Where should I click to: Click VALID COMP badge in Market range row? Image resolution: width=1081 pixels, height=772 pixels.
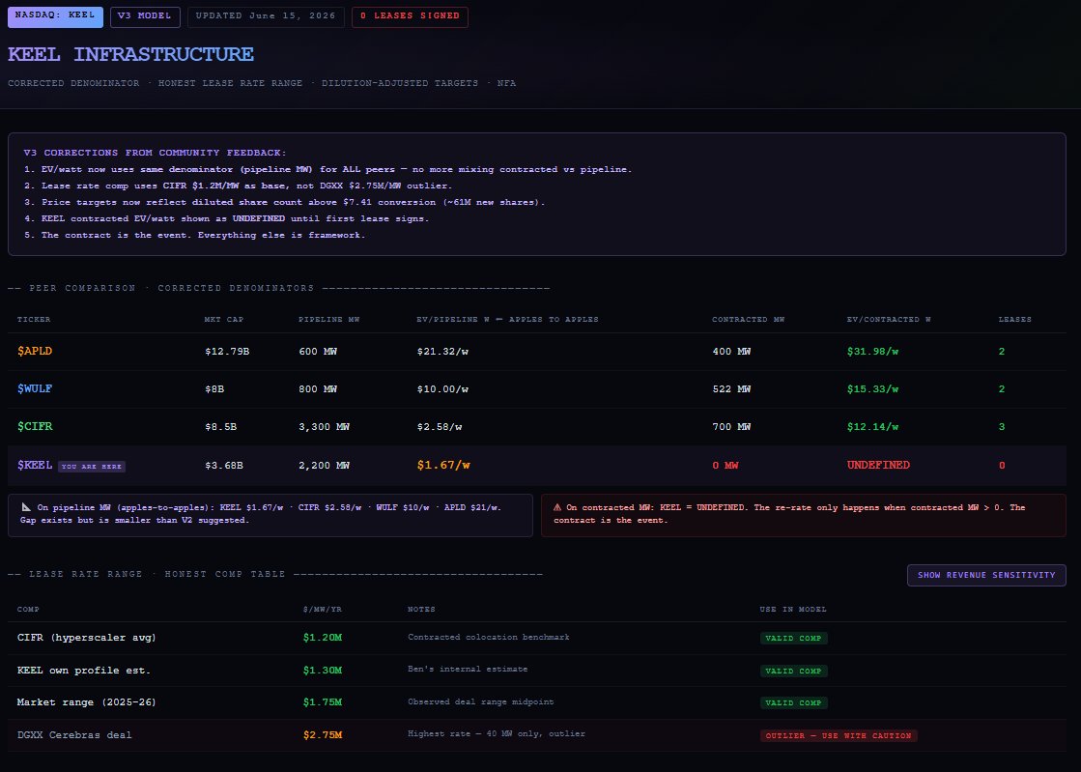click(793, 703)
